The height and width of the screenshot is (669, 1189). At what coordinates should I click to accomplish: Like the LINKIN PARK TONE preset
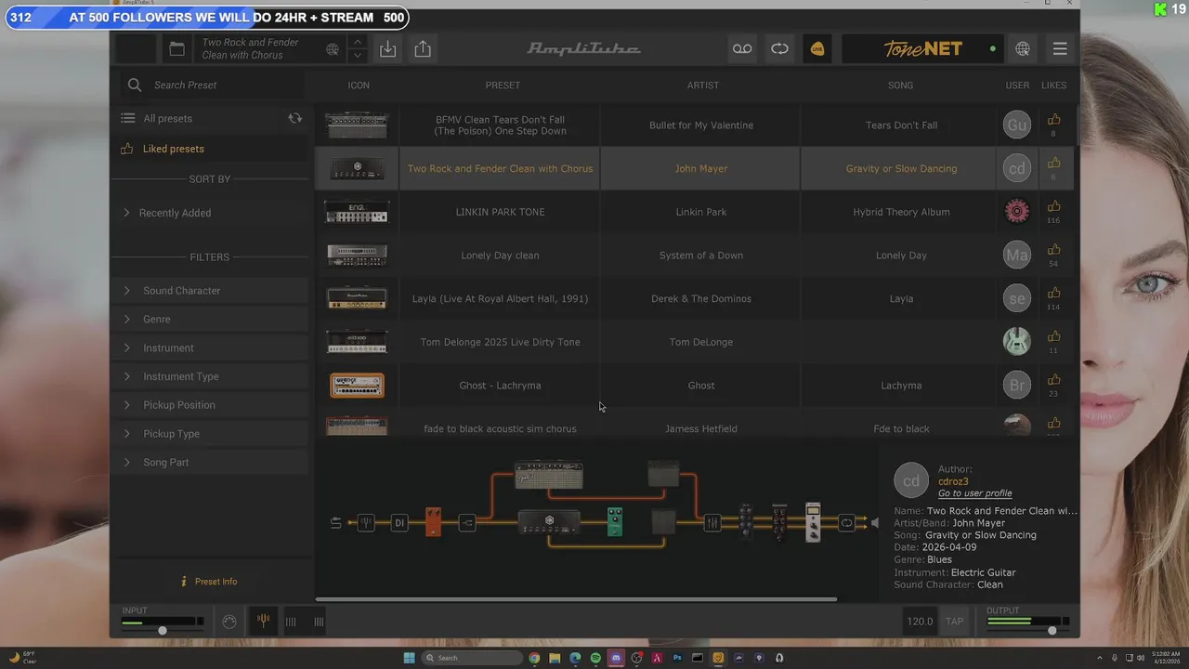point(1053,206)
